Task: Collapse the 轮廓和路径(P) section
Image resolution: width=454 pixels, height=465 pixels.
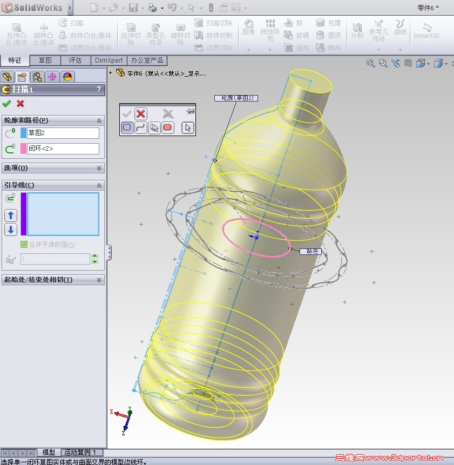Action: click(99, 120)
